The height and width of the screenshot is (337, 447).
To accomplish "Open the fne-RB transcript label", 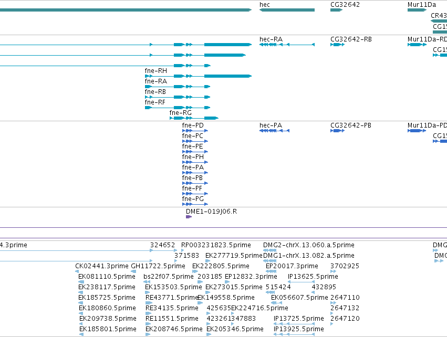I will (x=155, y=92).
